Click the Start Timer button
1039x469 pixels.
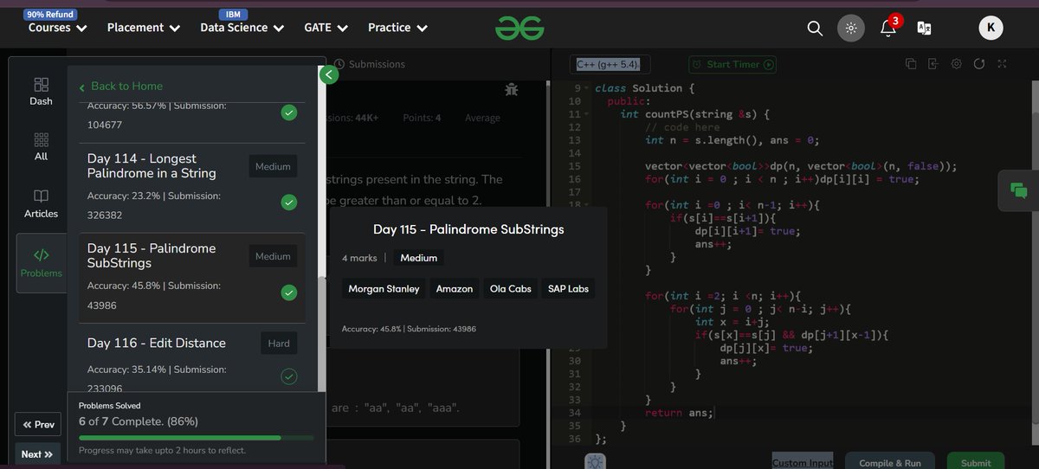click(x=732, y=64)
